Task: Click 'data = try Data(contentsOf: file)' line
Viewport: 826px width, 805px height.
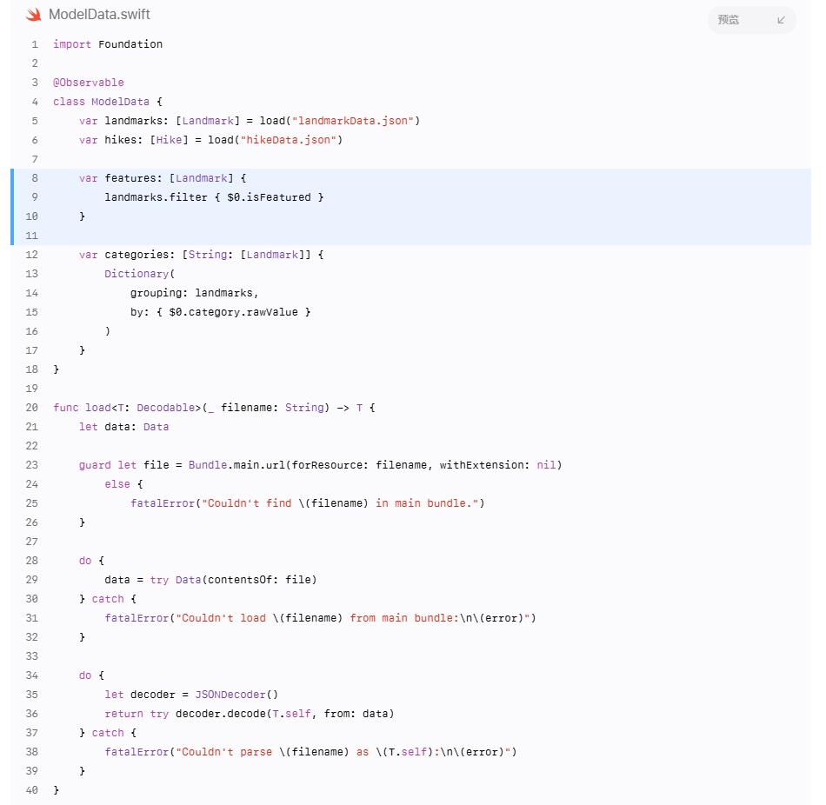Action: tap(210, 580)
